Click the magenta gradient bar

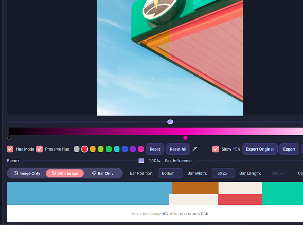(156, 131)
